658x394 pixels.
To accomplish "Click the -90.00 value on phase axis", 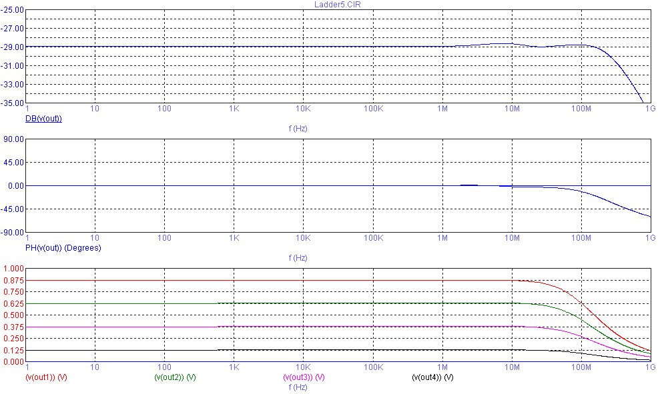I will (12, 233).
